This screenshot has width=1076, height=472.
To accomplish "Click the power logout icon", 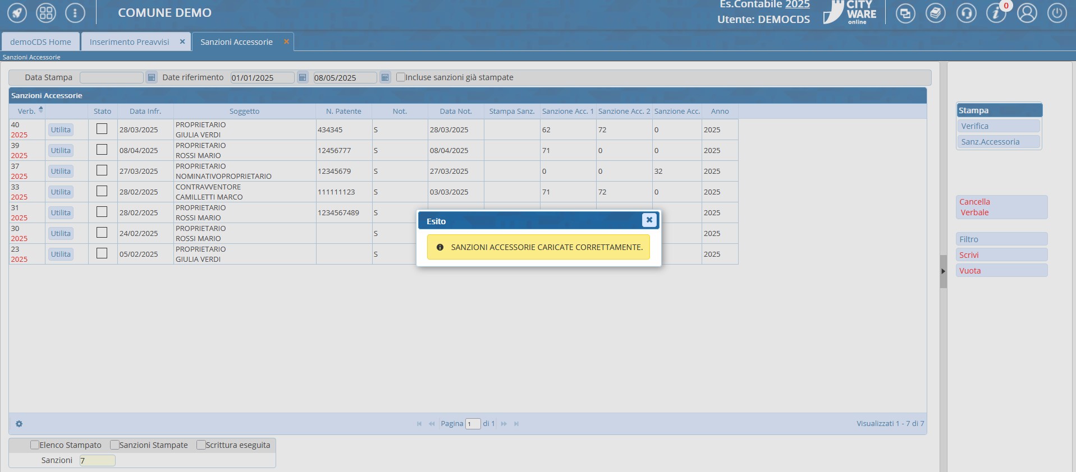I will [1057, 13].
